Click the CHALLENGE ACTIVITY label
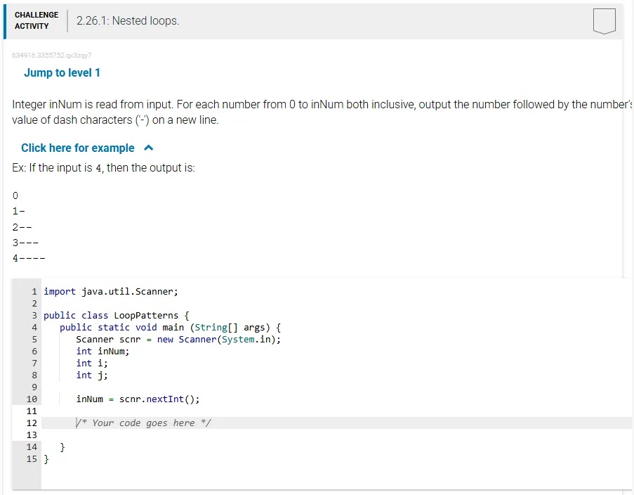The height and width of the screenshot is (495, 634). click(37, 20)
